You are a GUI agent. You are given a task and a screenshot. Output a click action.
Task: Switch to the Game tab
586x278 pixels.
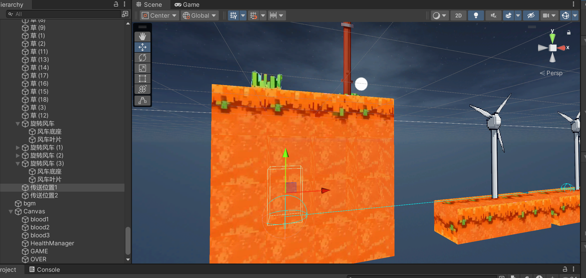point(187,4)
